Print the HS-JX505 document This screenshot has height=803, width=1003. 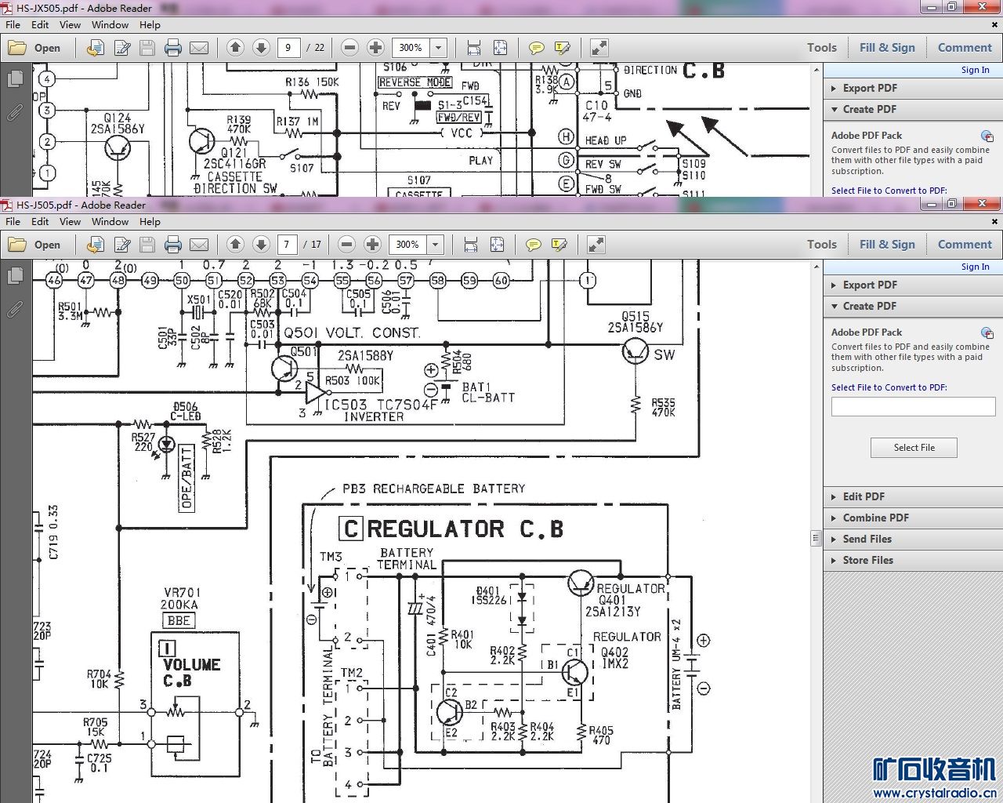tap(172, 48)
